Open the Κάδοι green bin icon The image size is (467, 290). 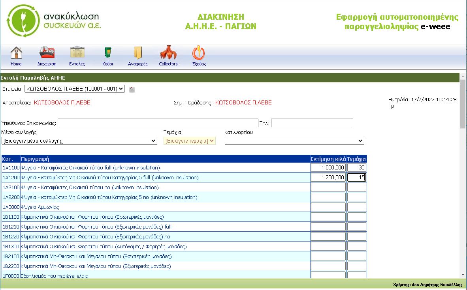click(107, 52)
